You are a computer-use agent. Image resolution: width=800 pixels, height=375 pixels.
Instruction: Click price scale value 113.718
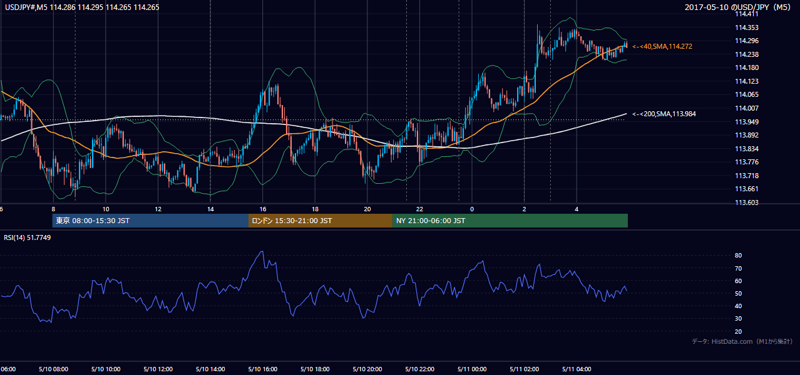746,176
